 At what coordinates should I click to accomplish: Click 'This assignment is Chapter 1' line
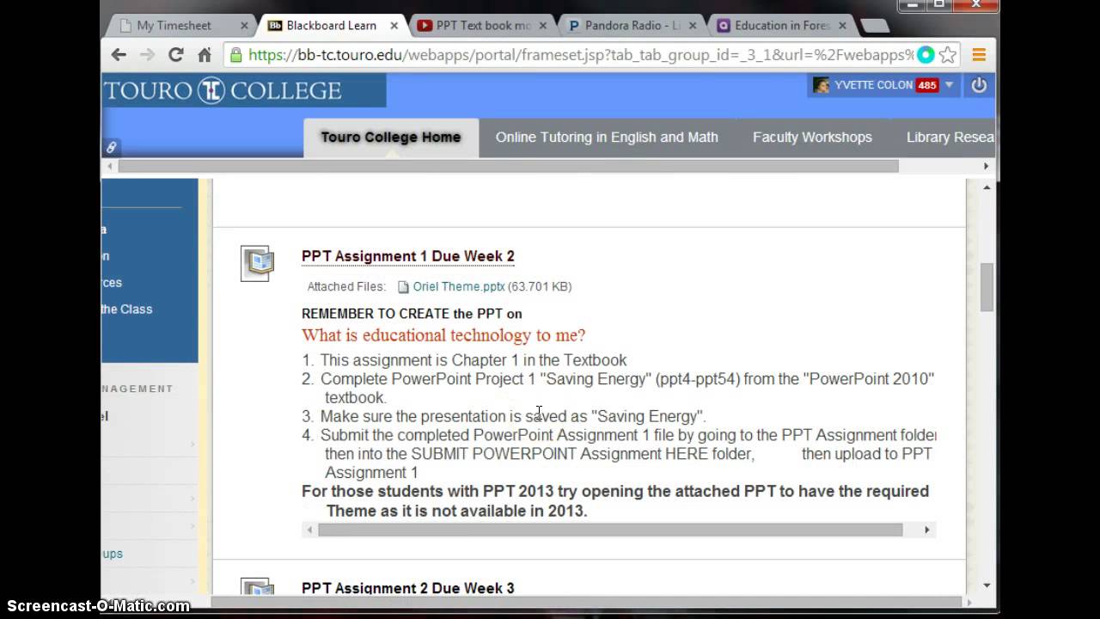click(x=474, y=360)
